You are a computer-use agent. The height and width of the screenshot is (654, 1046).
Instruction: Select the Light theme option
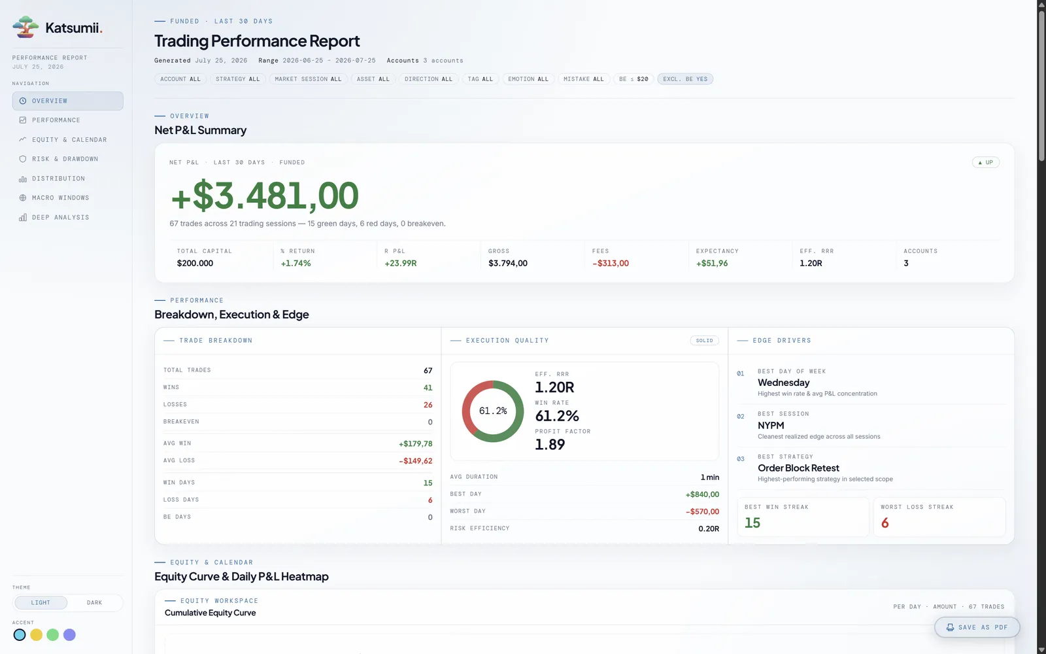(x=41, y=602)
